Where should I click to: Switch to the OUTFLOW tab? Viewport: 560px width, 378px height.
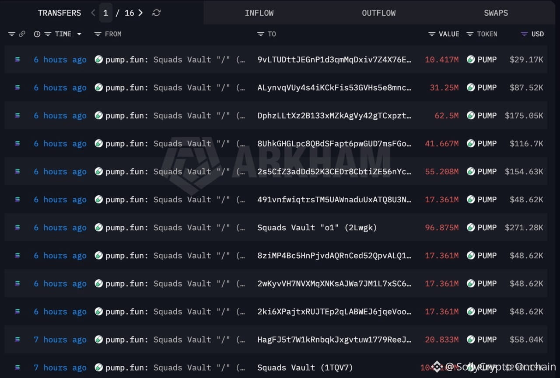[379, 13]
